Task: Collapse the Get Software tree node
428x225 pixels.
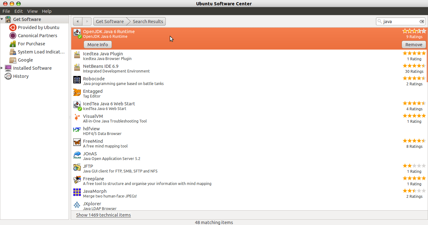Action: (2, 19)
